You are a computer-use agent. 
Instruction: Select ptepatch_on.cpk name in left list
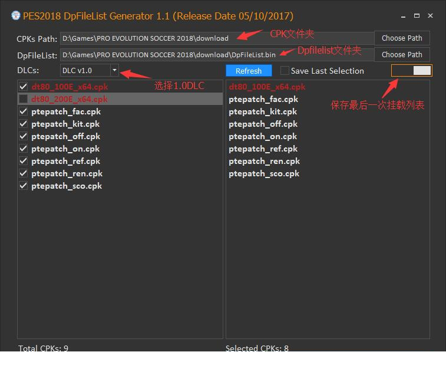65,149
